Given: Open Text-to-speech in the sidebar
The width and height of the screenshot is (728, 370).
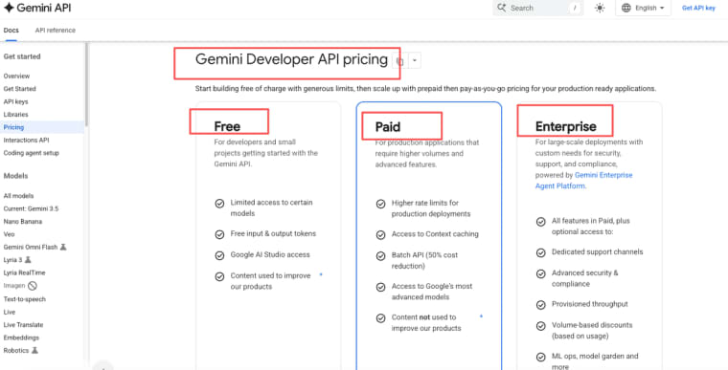Looking at the screenshot, I should 25,299.
